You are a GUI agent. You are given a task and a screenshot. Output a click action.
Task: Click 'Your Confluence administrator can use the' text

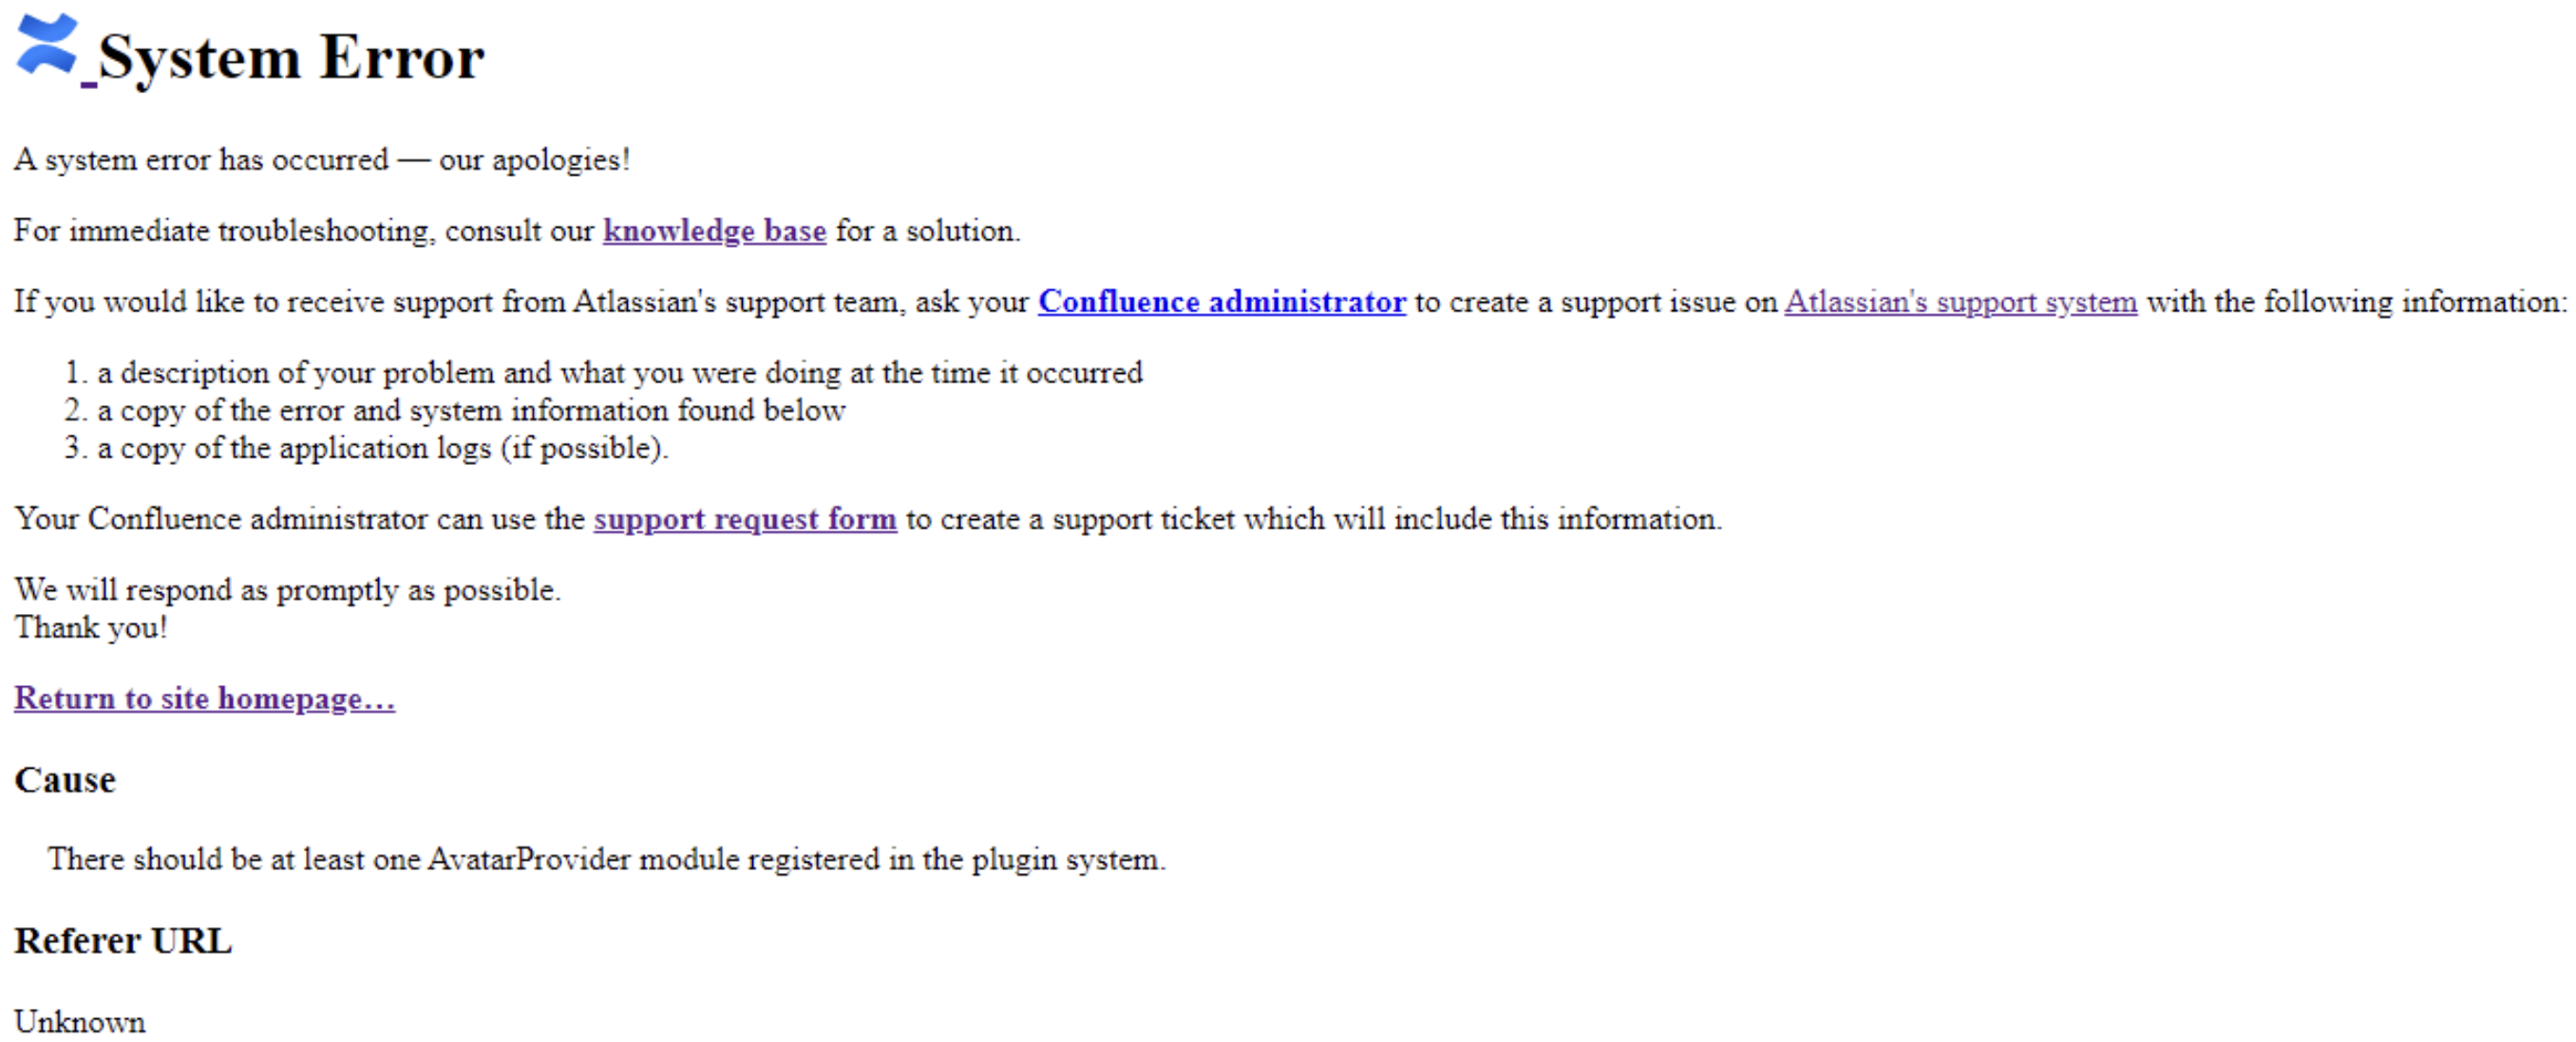point(300,519)
